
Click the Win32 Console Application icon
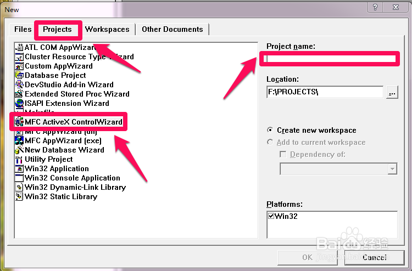click(x=19, y=178)
